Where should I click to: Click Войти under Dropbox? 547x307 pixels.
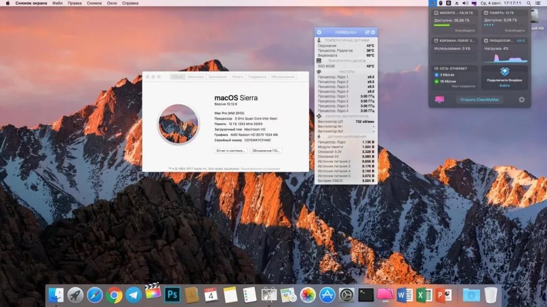(x=504, y=85)
